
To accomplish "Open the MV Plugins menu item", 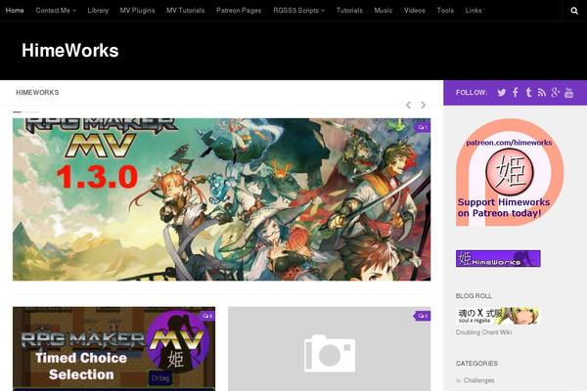I will point(137,11).
